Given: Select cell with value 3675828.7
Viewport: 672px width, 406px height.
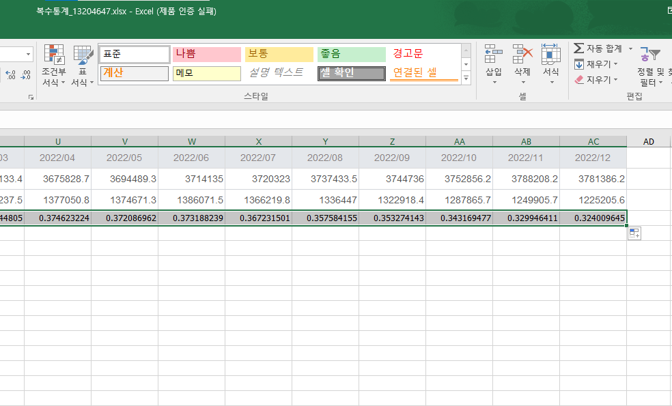Looking at the screenshot, I should (x=58, y=179).
